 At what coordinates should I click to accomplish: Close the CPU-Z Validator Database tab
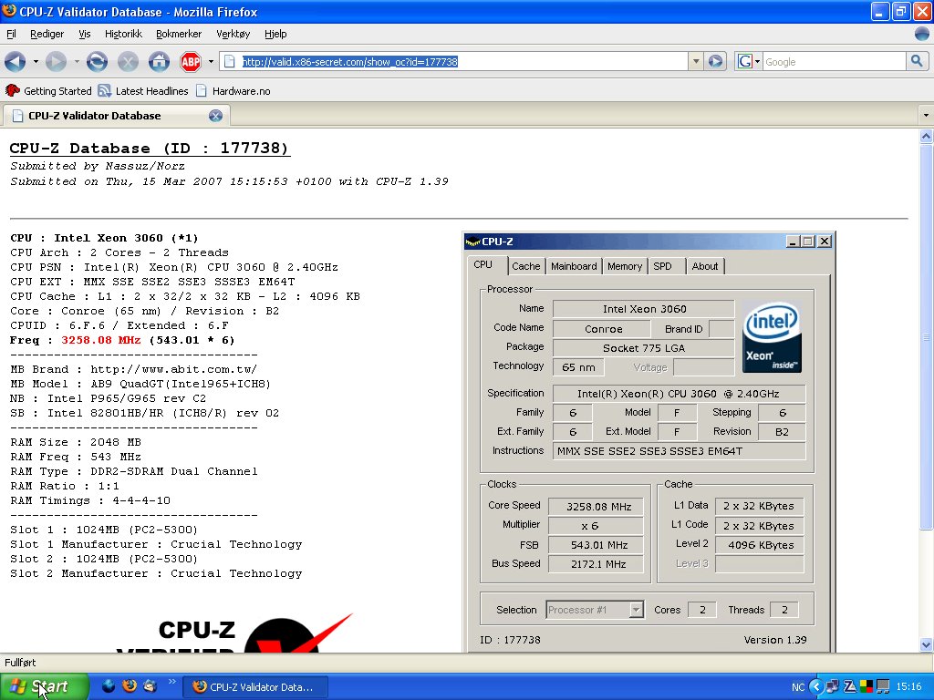(x=215, y=116)
